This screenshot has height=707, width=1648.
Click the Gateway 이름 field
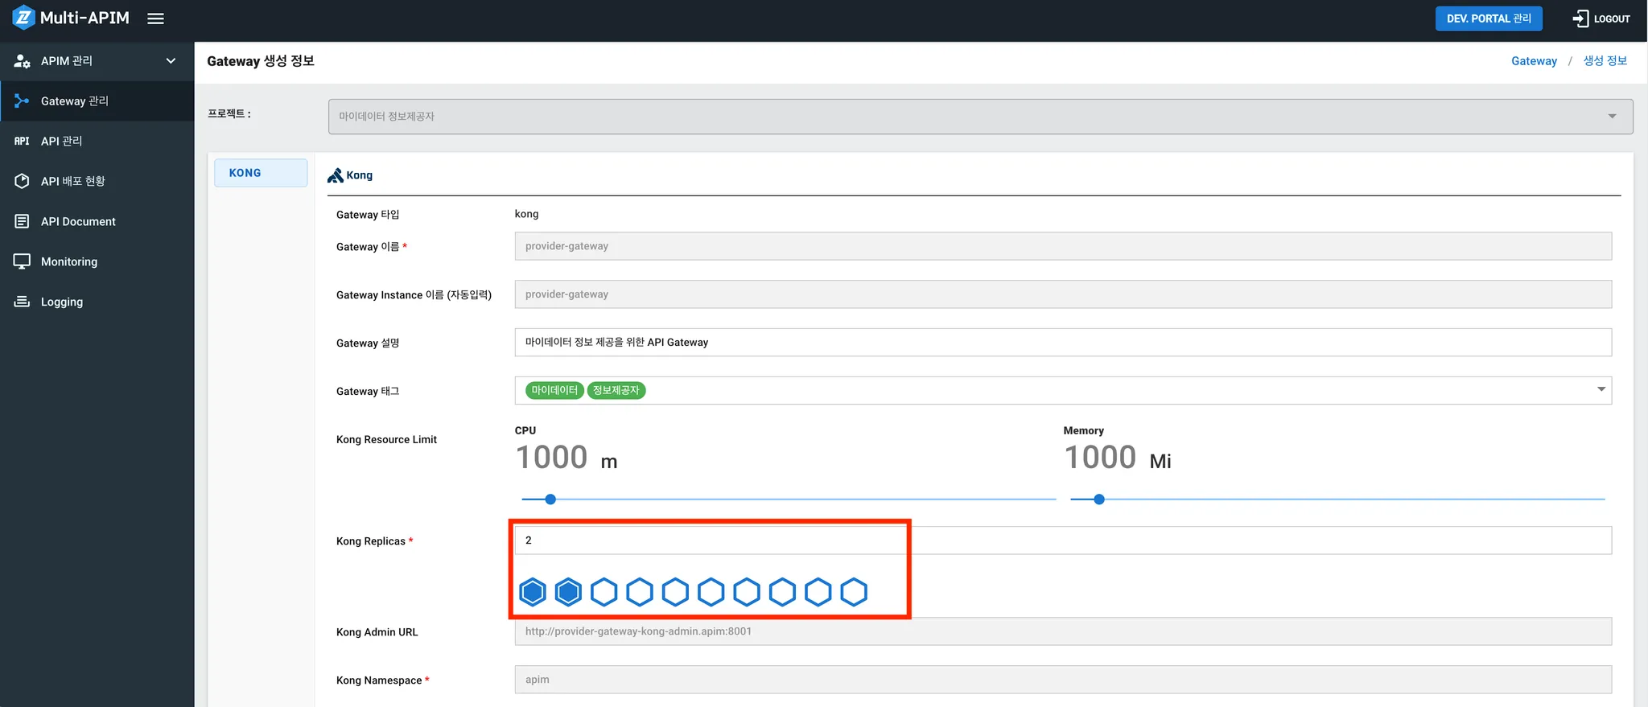(1063, 246)
